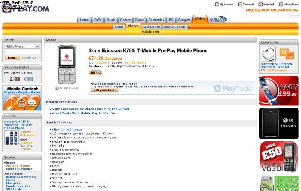This screenshot has height=191, width=301.
Task: Open the Click for 3-D Image link
Action: [x=67, y=129]
